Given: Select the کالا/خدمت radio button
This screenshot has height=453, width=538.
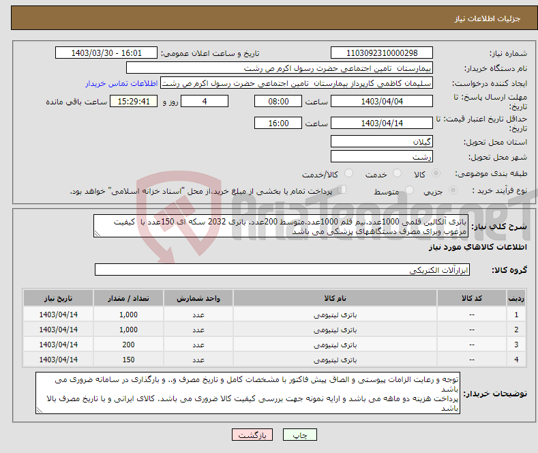Looking at the screenshot, I should point(348,173).
